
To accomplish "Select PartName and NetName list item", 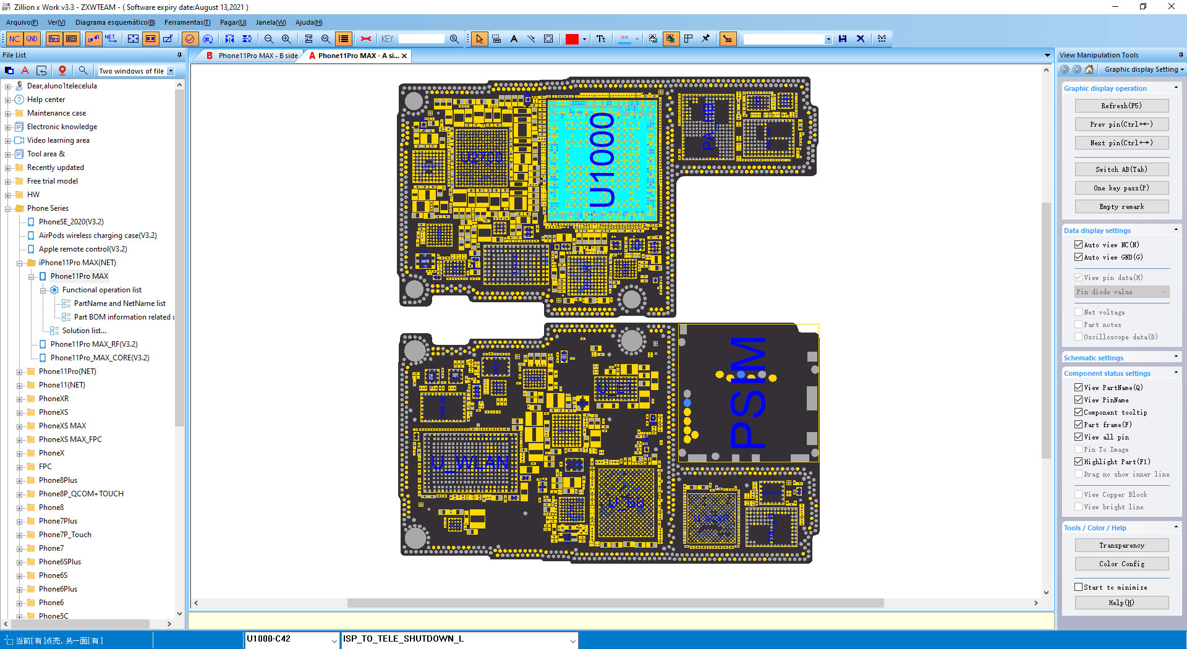I will [120, 303].
